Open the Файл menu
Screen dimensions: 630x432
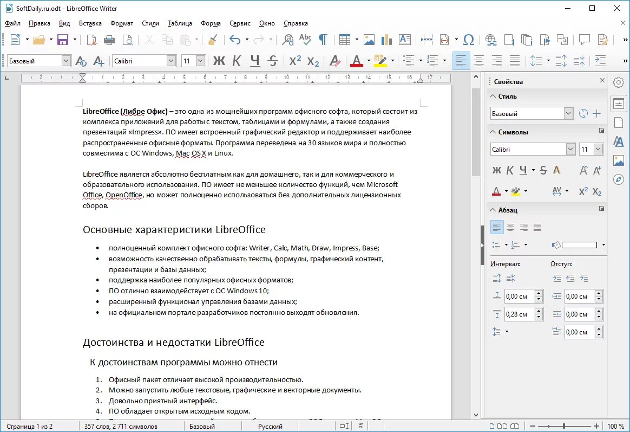pos(12,23)
